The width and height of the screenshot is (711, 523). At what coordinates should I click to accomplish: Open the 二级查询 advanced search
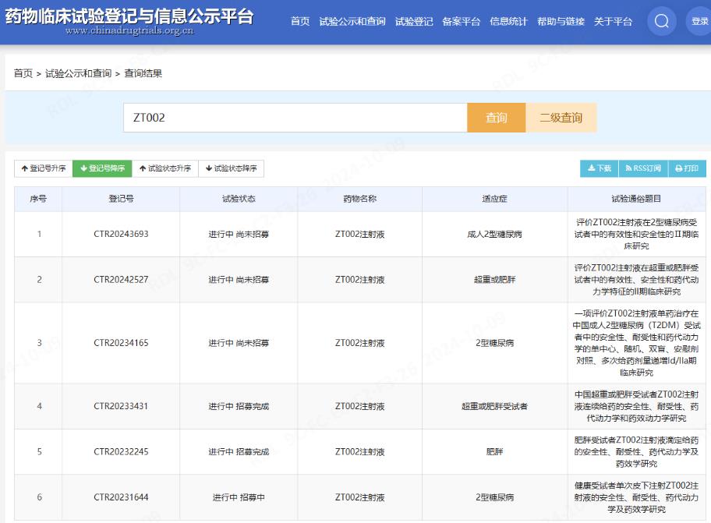point(561,118)
